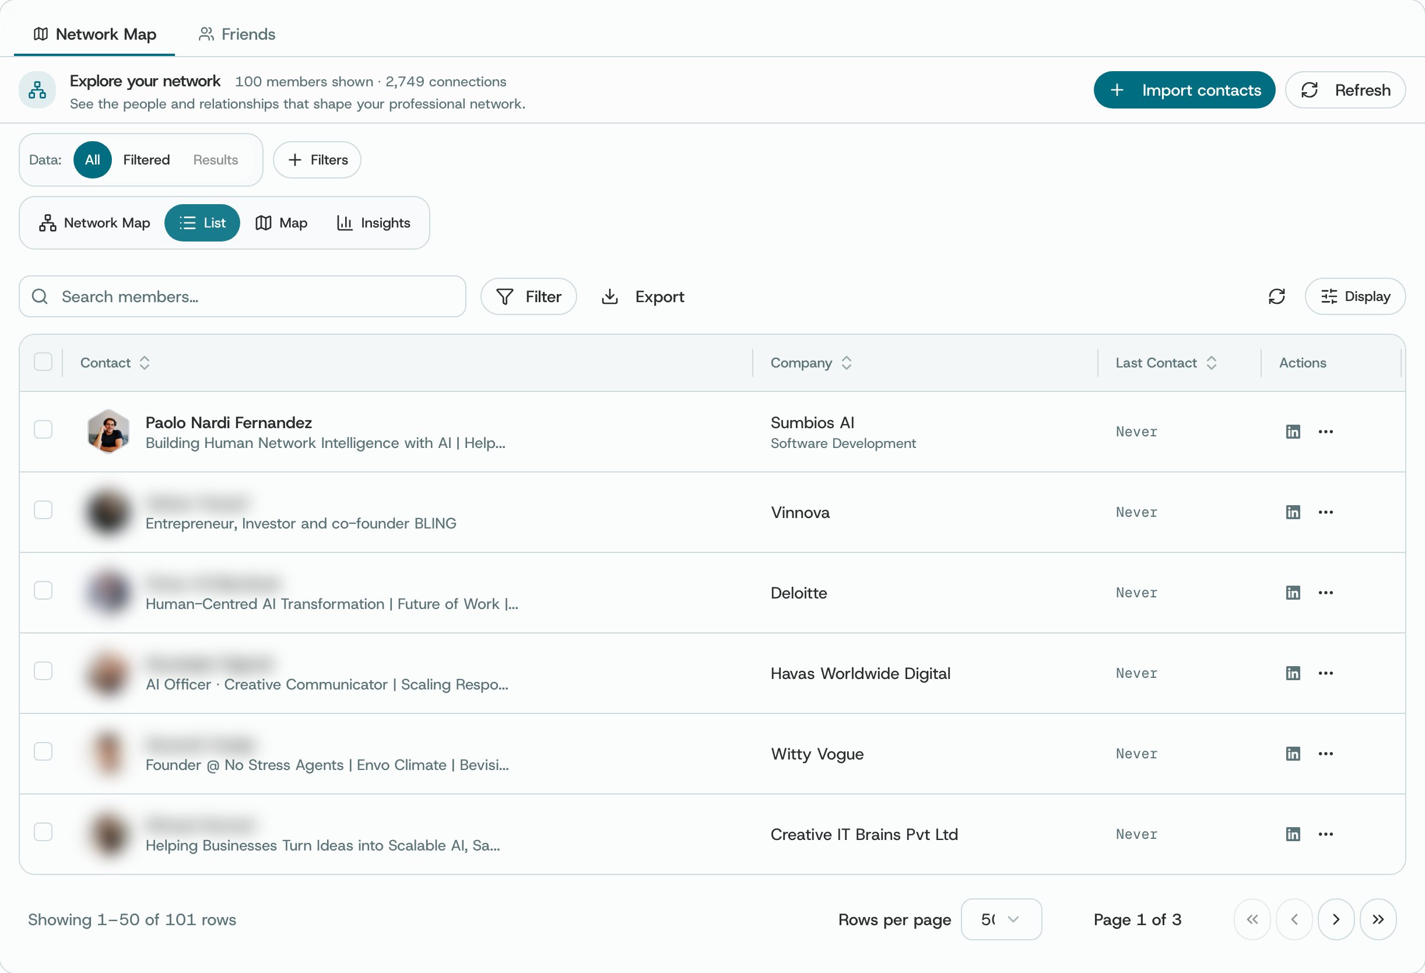Click the network icon beside Explore your network
Screen dimensions: 1425x973
(37, 90)
